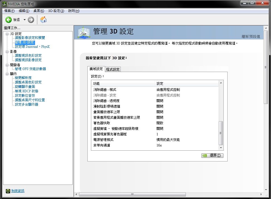Open the 檔案 menu

9,11
